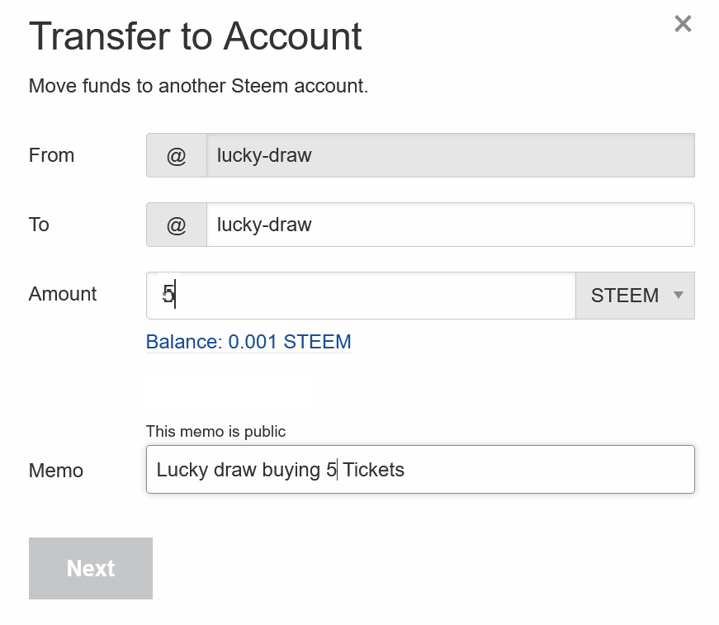Viewport: 719px width, 625px height.
Task: Click the Next button
Action: (91, 568)
